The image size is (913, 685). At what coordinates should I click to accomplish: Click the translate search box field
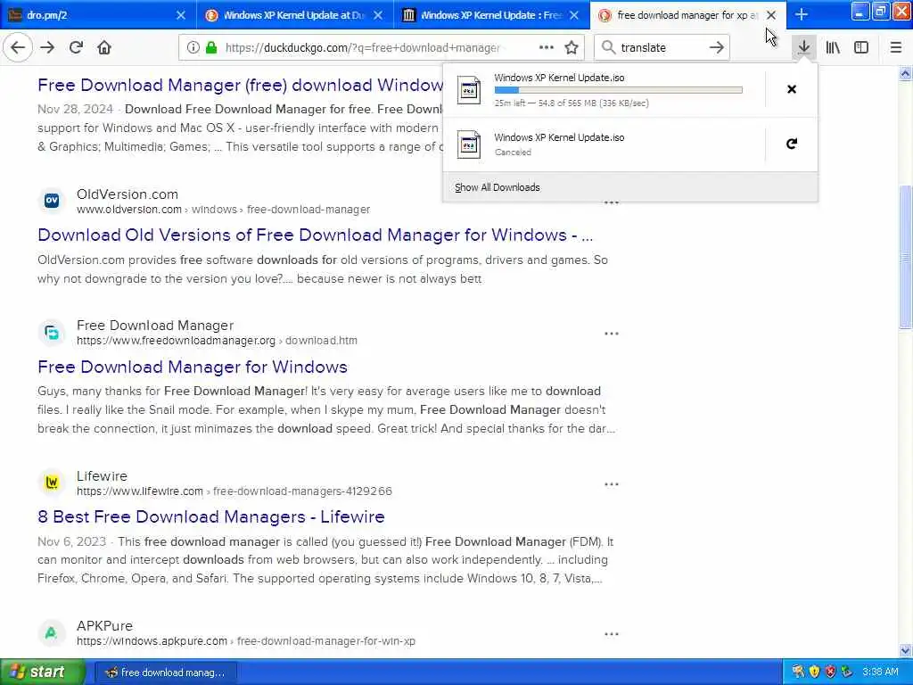pos(662,48)
